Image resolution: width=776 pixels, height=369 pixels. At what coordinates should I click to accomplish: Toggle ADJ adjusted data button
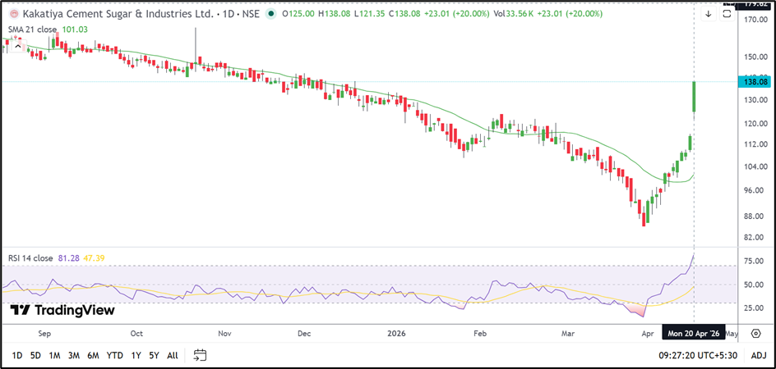tap(758, 355)
